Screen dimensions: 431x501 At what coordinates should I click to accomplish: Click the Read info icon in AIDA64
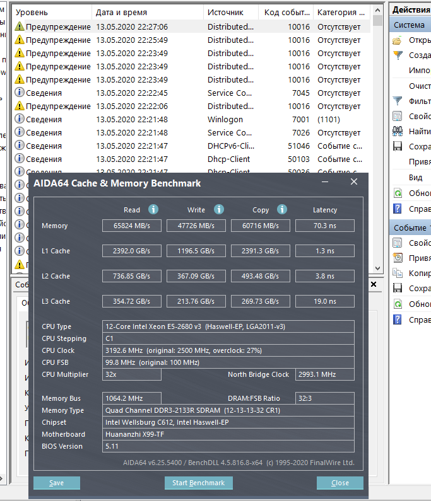(x=153, y=209)
